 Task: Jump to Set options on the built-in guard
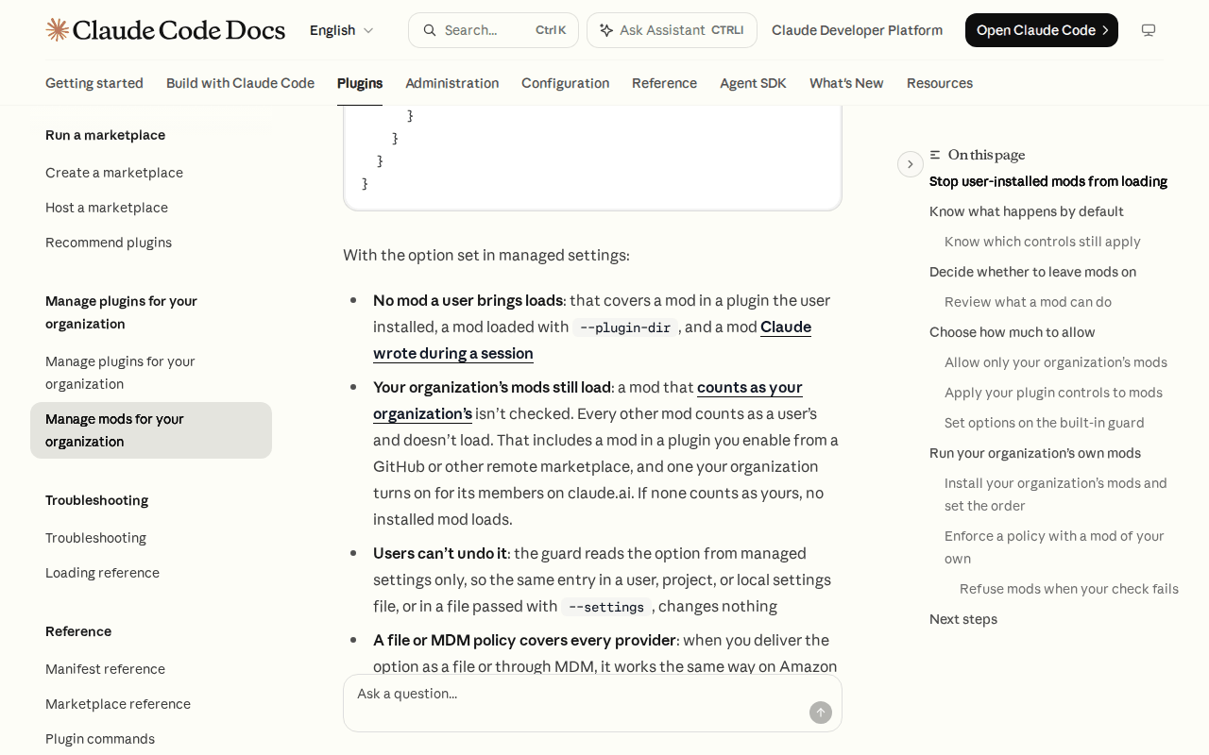click(1045, 423)
